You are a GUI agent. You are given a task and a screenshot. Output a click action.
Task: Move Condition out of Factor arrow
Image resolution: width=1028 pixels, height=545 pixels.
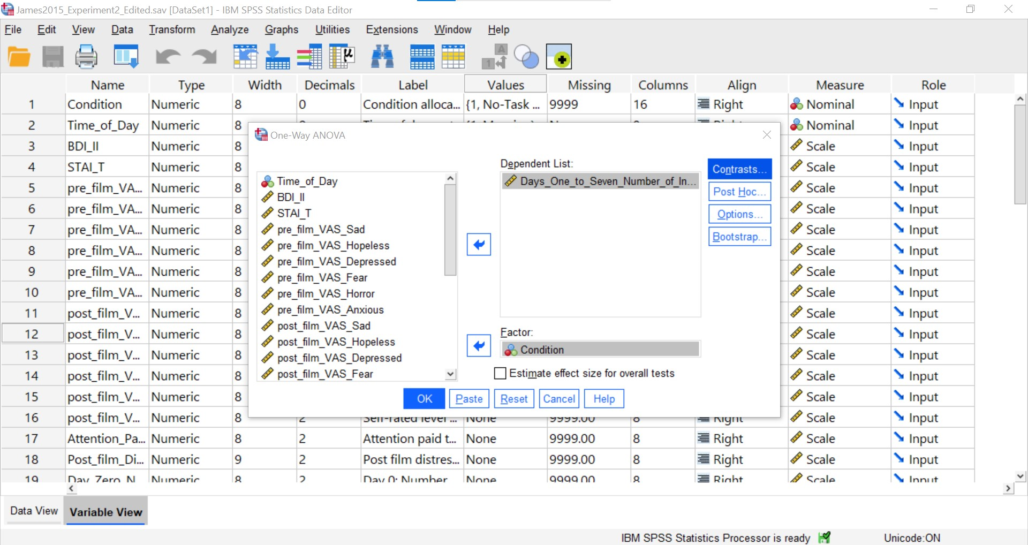coord(479,346)
